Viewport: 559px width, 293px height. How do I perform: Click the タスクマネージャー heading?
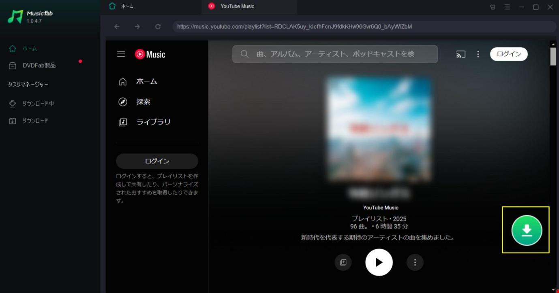28,84
